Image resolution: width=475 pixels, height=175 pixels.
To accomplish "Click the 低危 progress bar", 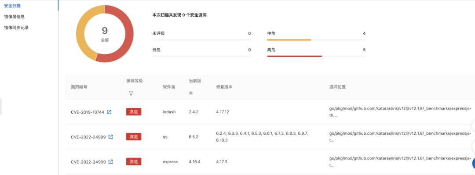I will [201, 56].
